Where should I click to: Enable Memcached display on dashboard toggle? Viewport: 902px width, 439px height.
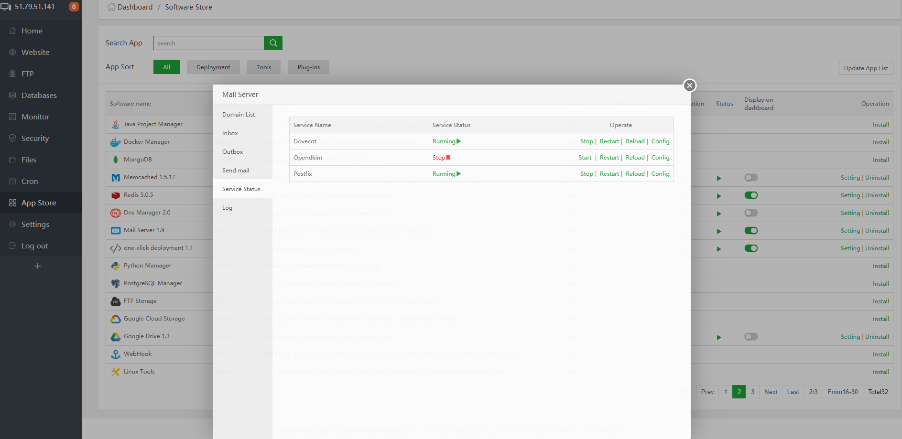750,178
